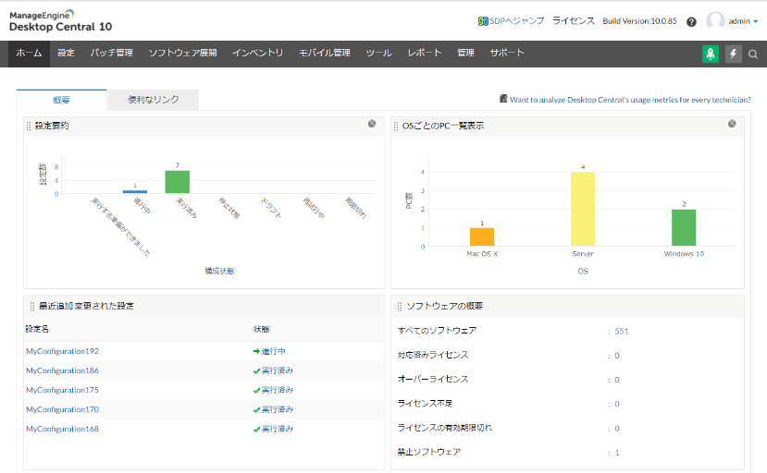Open the パッチ管理 menu
This screenshot has width=767, height=473.
tap(111, 54)
